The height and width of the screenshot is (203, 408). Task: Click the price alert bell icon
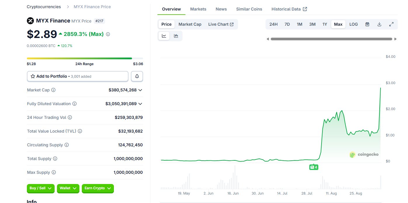pos(137,76)
